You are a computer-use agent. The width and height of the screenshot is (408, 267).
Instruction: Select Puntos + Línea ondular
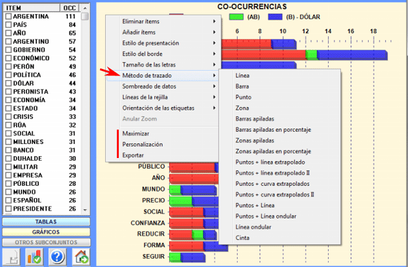(266, 216)
